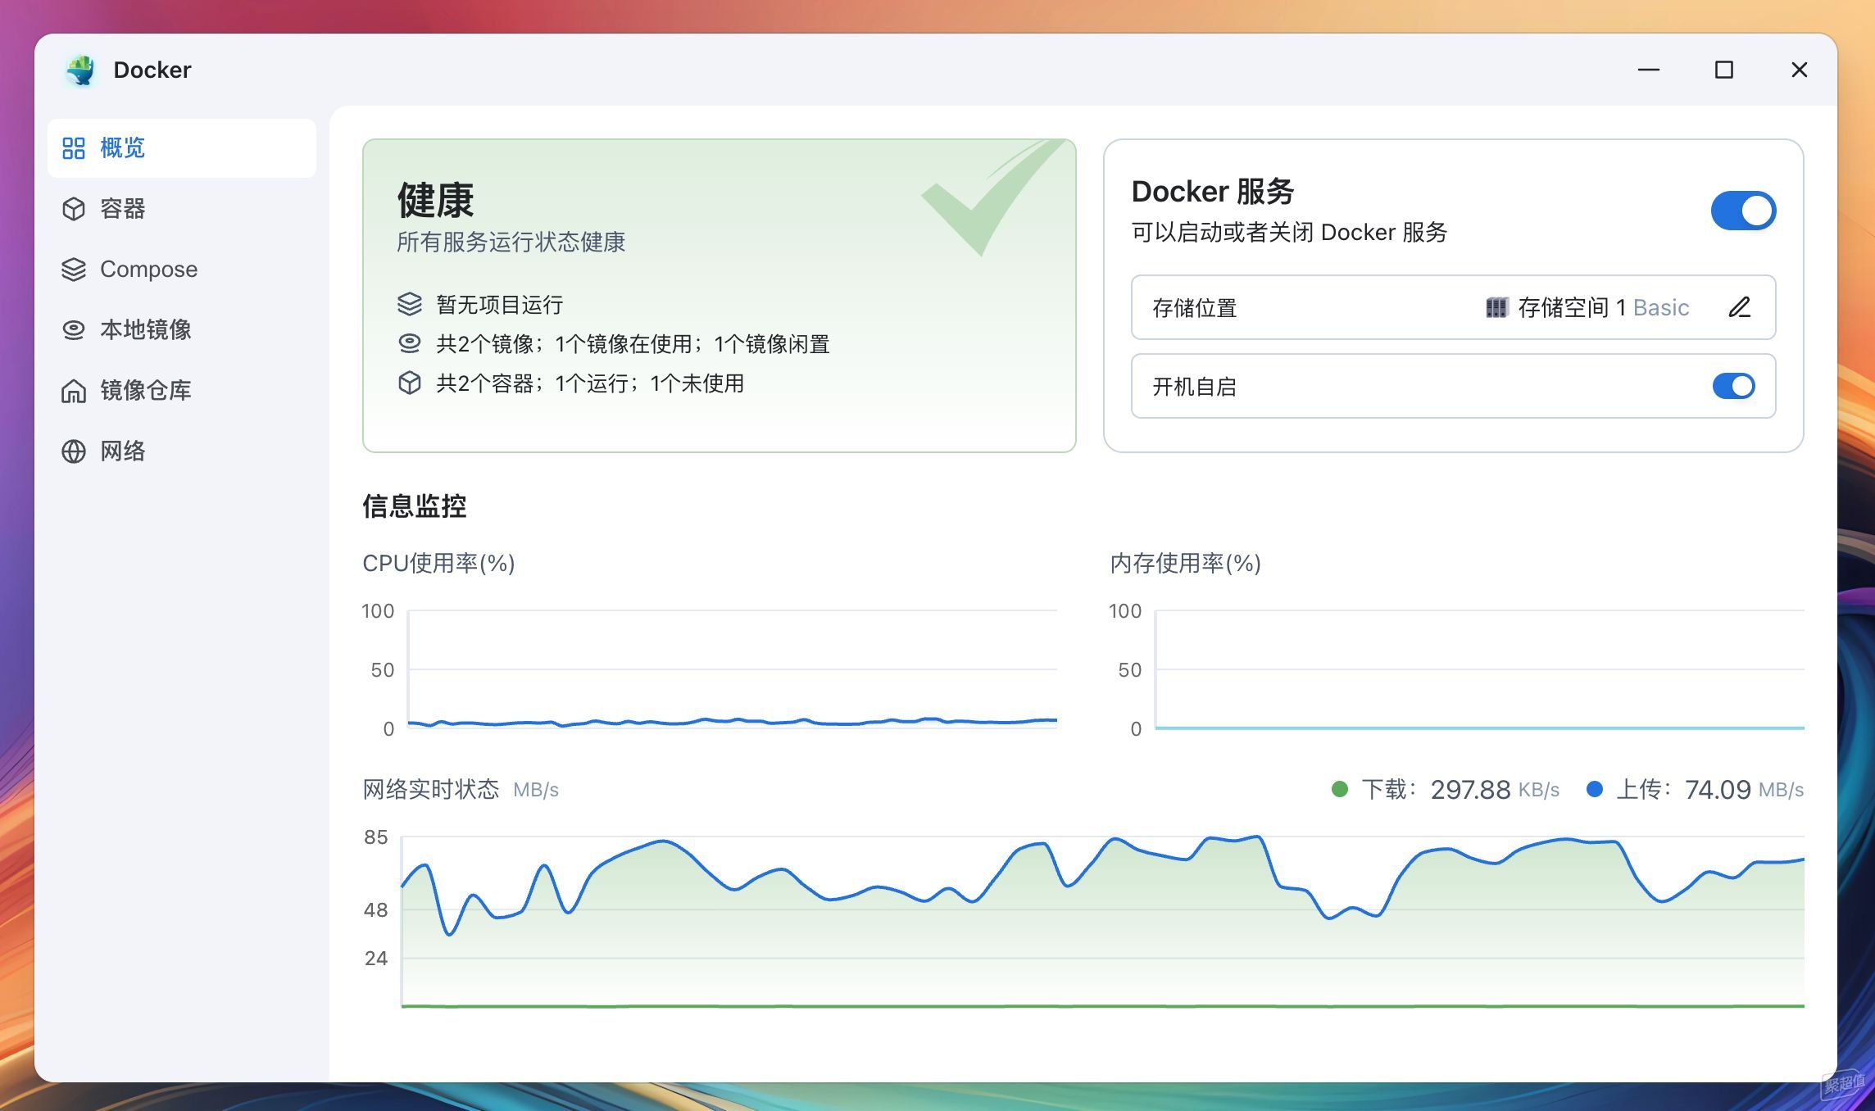Click the Network globe icon in sidebar
The height and width of the screenshot is (1111, 1875).
[74, 451]
